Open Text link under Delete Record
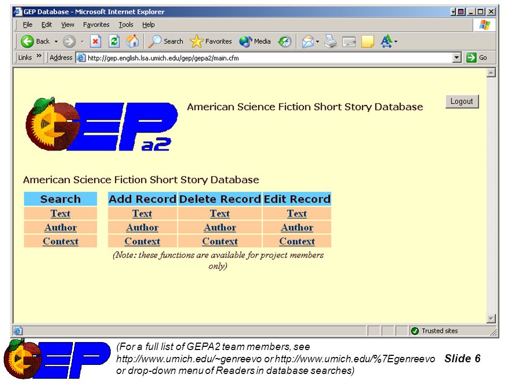The height and width of the screenshot is (383, 511). (x=220, y=214)
